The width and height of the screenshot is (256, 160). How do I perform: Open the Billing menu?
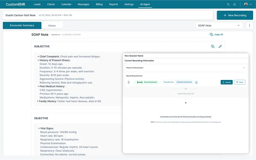(x=99, y=5)
